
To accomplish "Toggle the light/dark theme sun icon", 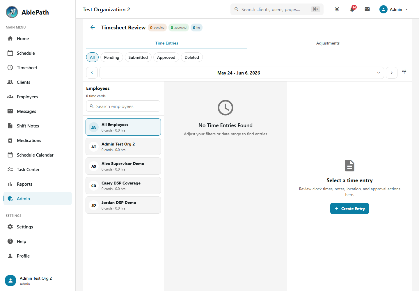I will [x=337, y=9].
